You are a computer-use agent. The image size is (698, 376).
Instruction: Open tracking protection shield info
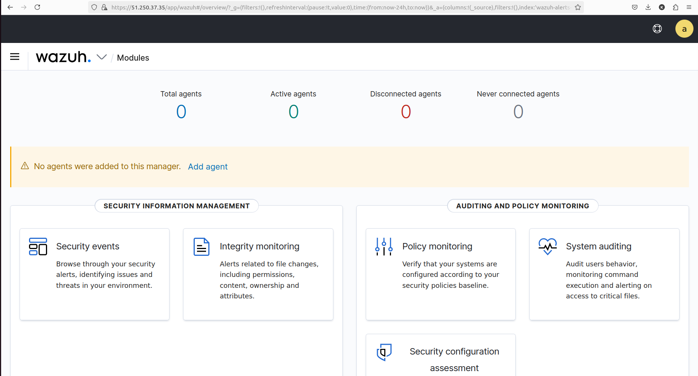pos(94,7)
